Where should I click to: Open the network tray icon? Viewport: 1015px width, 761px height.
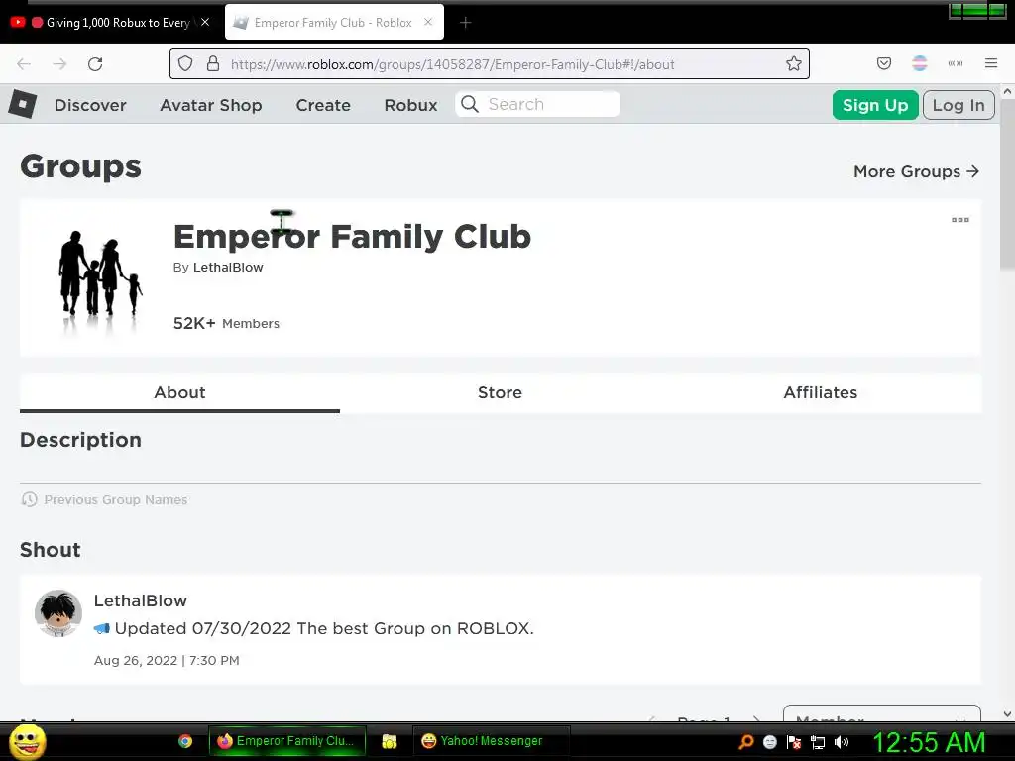pyautogui.click(x=818, y=742)
